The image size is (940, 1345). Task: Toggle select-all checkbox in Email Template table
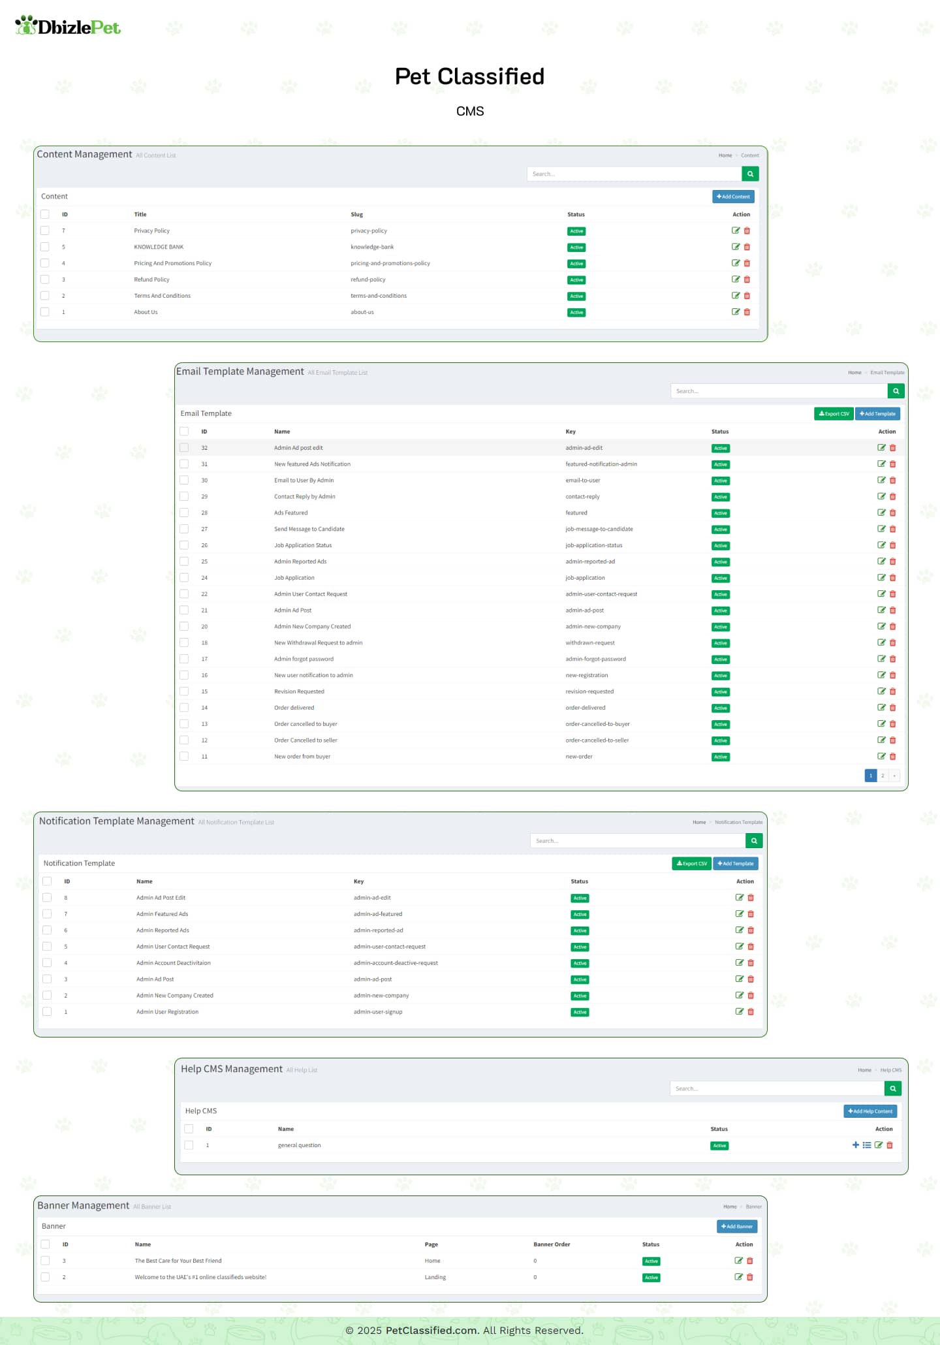pos(184,432)
